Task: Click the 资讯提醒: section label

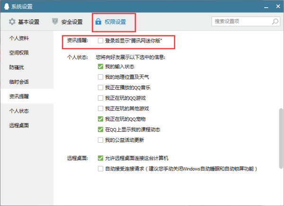Action: (x=77, y=40)
